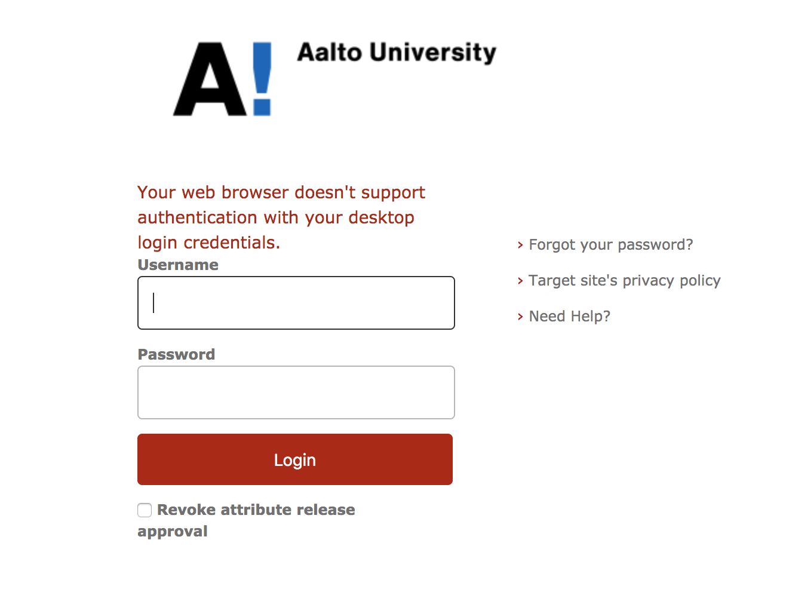Screen dimensions: 786x589
Task: Click warning line 'authentication with your desktop'
Action: tap(276, 217)
